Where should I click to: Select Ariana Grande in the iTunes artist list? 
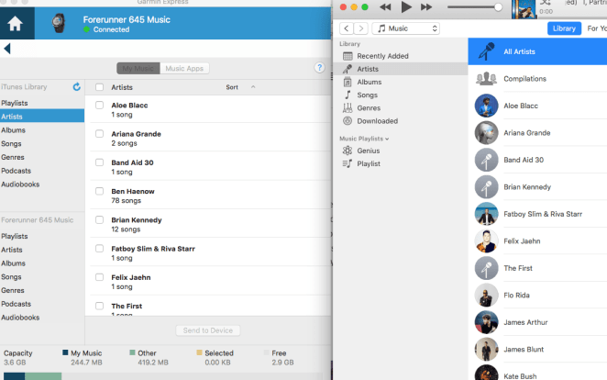point(537,133)
